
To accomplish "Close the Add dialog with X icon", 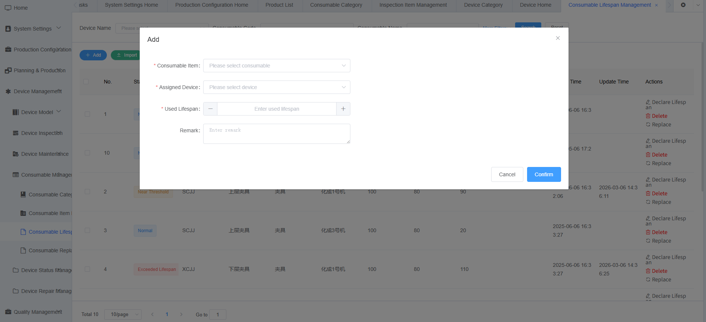I will (x=558, y=38).
